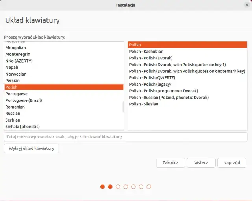The image size is (252, 201).
Task: Choose Polish - Kashubian variant
Action: [146, 52]
